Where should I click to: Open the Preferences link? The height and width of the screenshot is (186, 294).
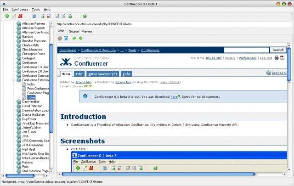(248, 58)
